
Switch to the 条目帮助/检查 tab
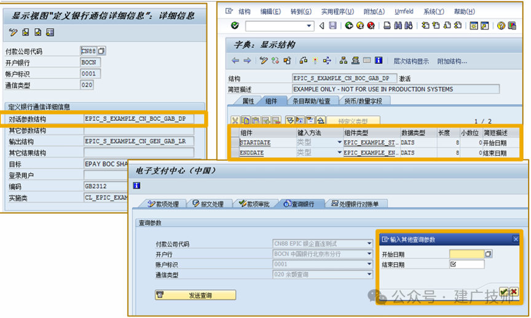tap(311, 101)
